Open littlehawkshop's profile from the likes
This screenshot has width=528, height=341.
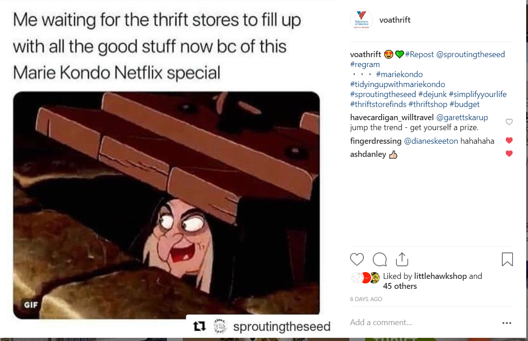pos(440,276)
